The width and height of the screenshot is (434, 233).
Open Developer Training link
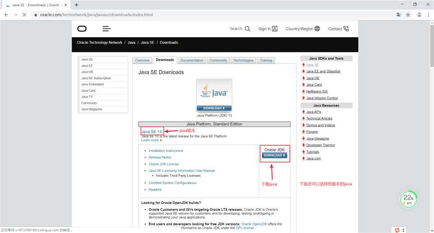click(x=320, y=145)
